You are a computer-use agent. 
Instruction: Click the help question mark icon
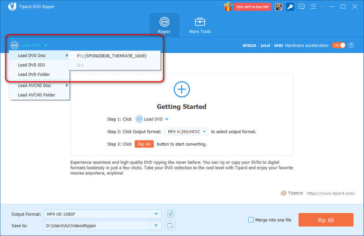pos(351,45)
